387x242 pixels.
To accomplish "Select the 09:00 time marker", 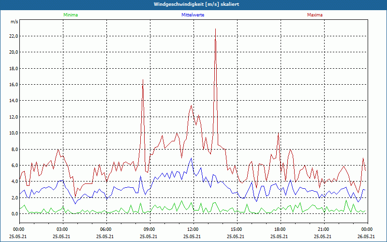I will pos(149,229).
